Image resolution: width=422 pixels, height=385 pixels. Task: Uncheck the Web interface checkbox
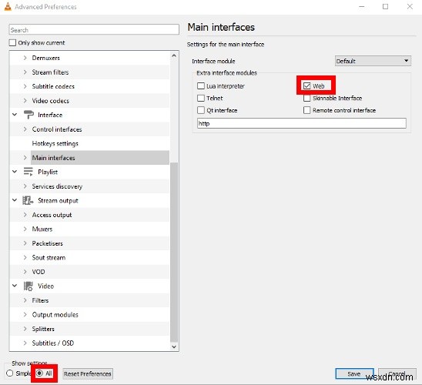click(306, 86)
